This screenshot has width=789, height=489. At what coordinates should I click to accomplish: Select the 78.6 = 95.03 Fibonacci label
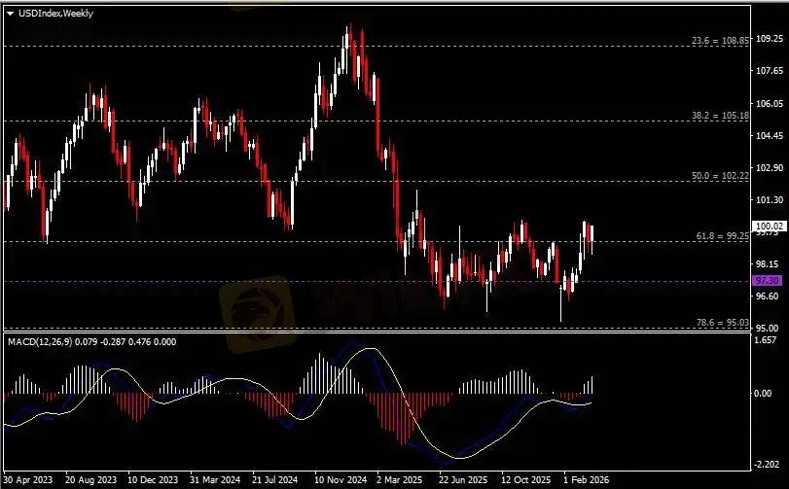click(x=723, y=323)
